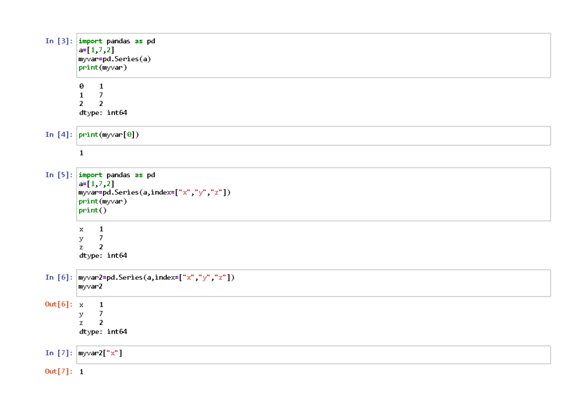The image size is (582, 411).
Task: Click the a=[1,7,2] line in cell 3
Action: (x=97, y=50)
